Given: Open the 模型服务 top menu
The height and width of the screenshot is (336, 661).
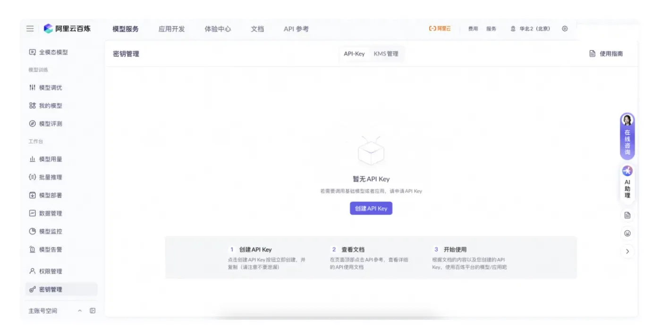Looking at the screenshot, I should point(126,29).
